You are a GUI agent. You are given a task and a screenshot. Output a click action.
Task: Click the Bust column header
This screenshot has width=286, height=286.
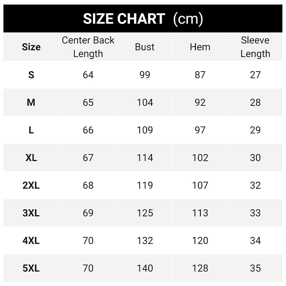coord(145,47)
